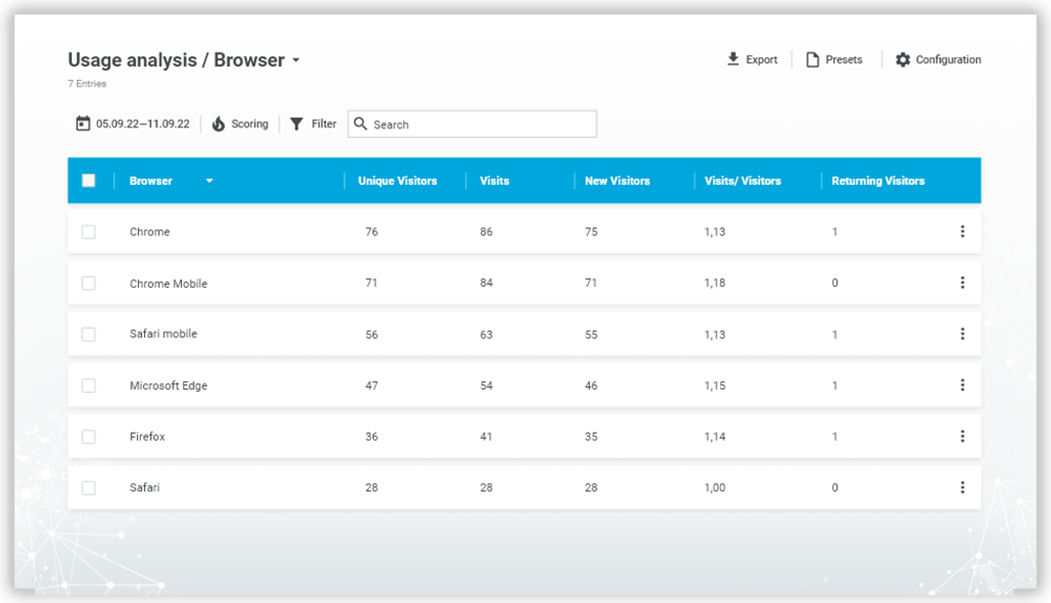Click Chrome's Unique Visitors value 76
The width and height of the screenshot is (1051, 603).
(x=372, y=231)
